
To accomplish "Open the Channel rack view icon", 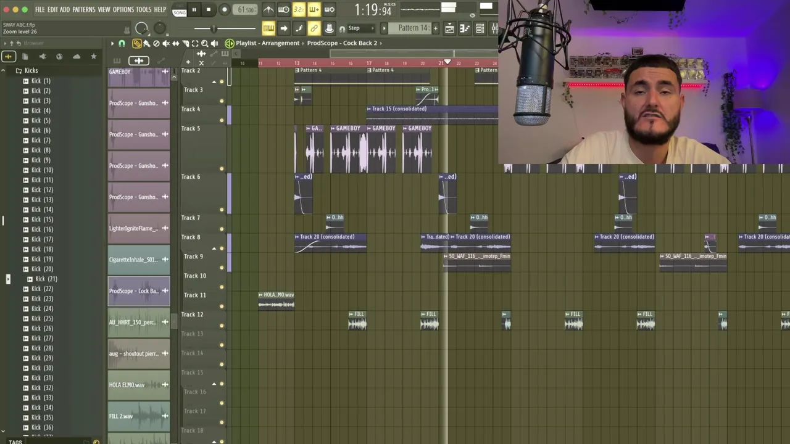I will (480, 28).
